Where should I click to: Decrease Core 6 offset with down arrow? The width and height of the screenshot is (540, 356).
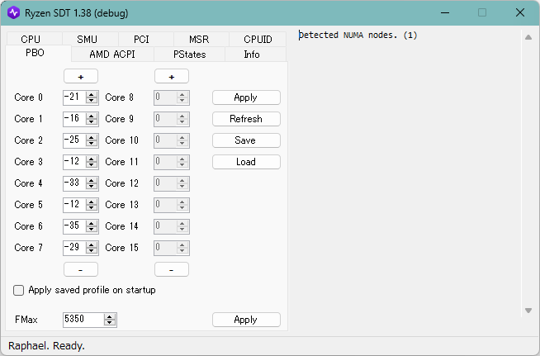[92, 230]
